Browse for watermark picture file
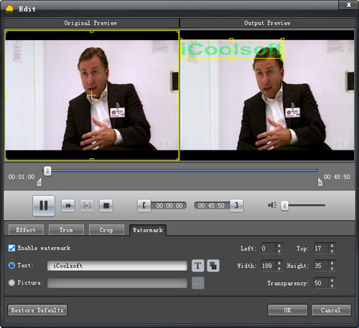This screenshot has height=328, width=359. [x=198, y=283]
